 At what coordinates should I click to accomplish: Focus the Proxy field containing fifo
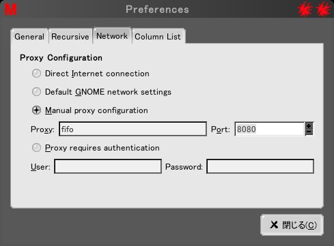(x=133, y=129)
